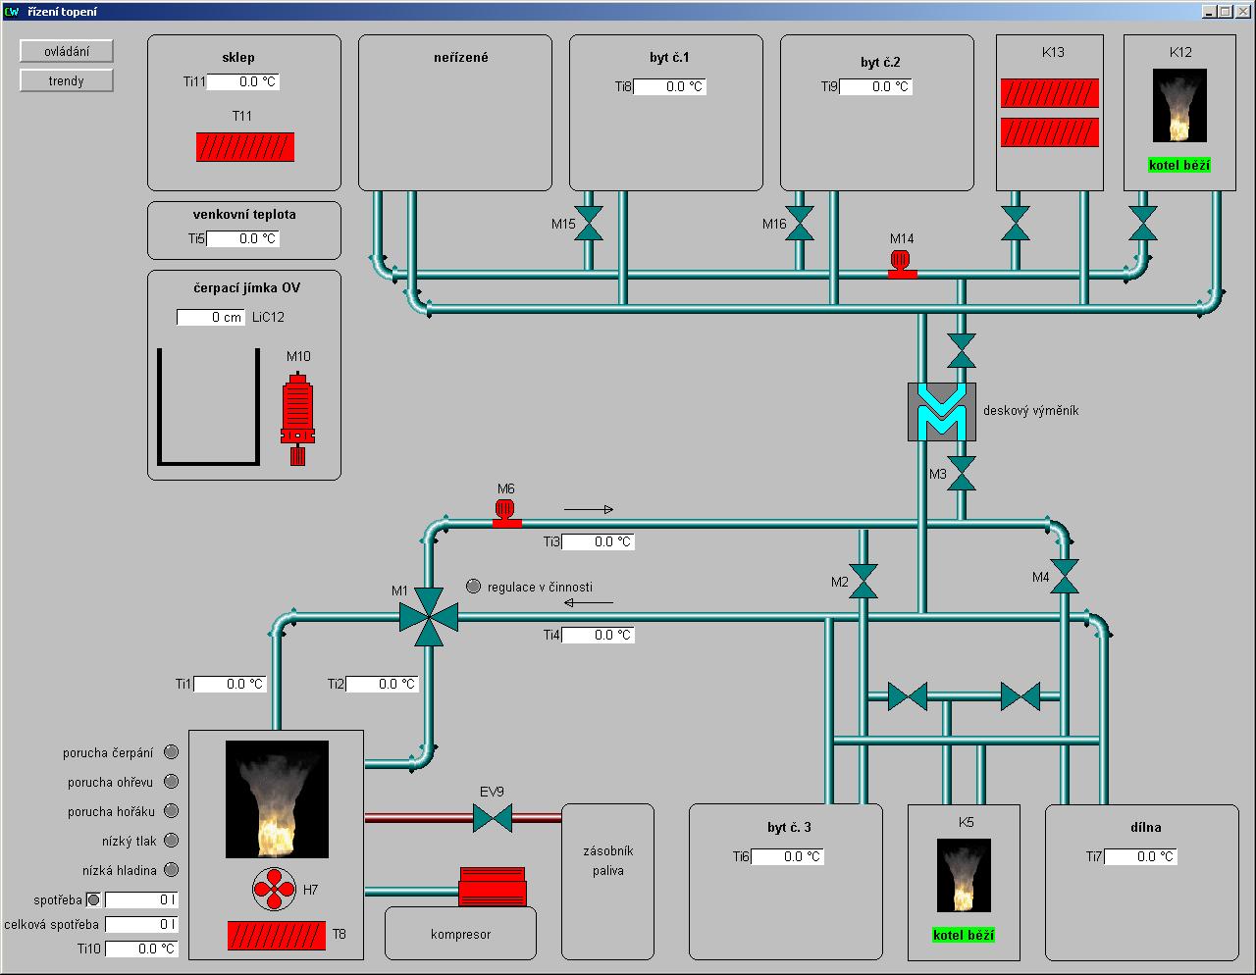Click the M15 valve
This screenshot has width=1256, height=975.
[589, 224]
